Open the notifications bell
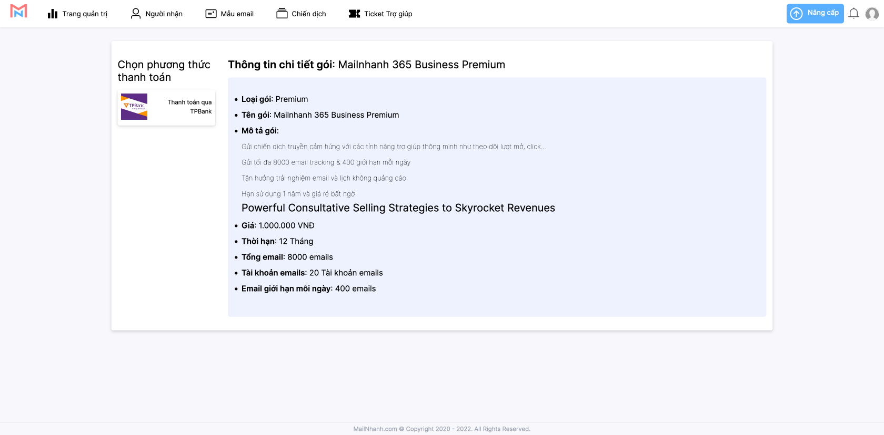 pyautogui.click(x=853, y=14)
